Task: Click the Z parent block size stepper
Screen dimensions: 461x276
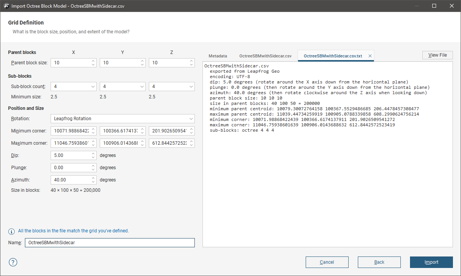Action: pyautogui.click(x=192, y=62)
